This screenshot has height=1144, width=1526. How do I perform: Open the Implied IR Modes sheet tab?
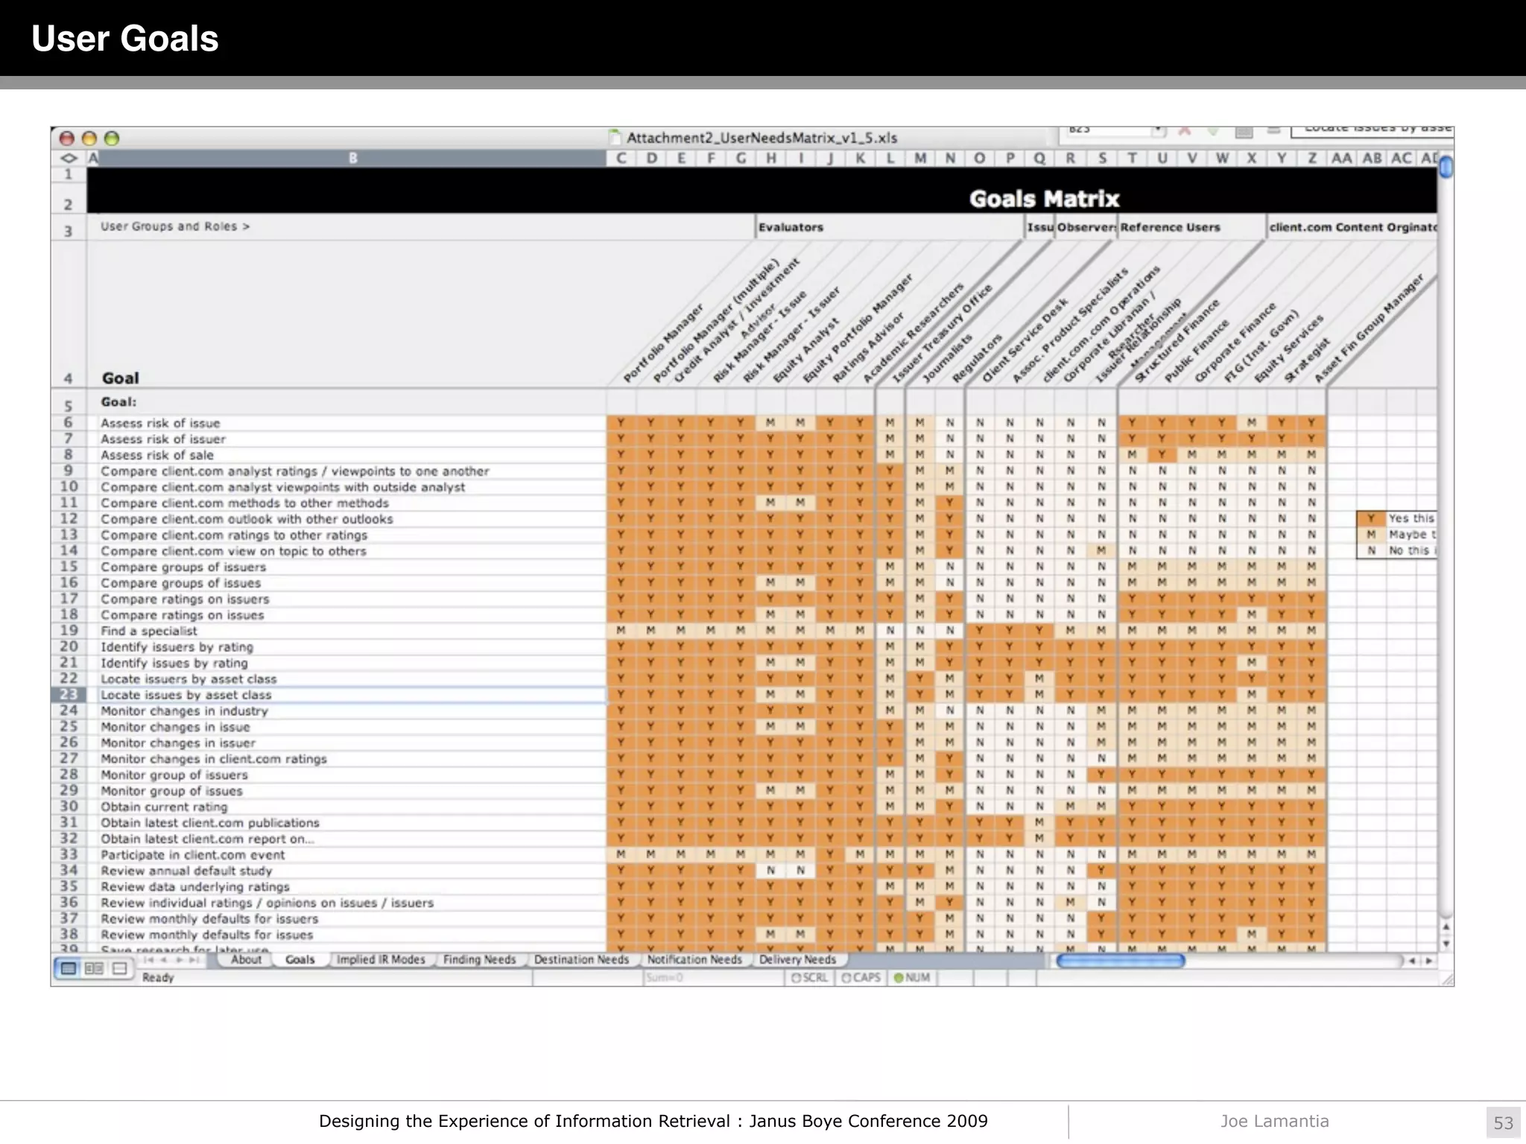(x=380, y=959)
